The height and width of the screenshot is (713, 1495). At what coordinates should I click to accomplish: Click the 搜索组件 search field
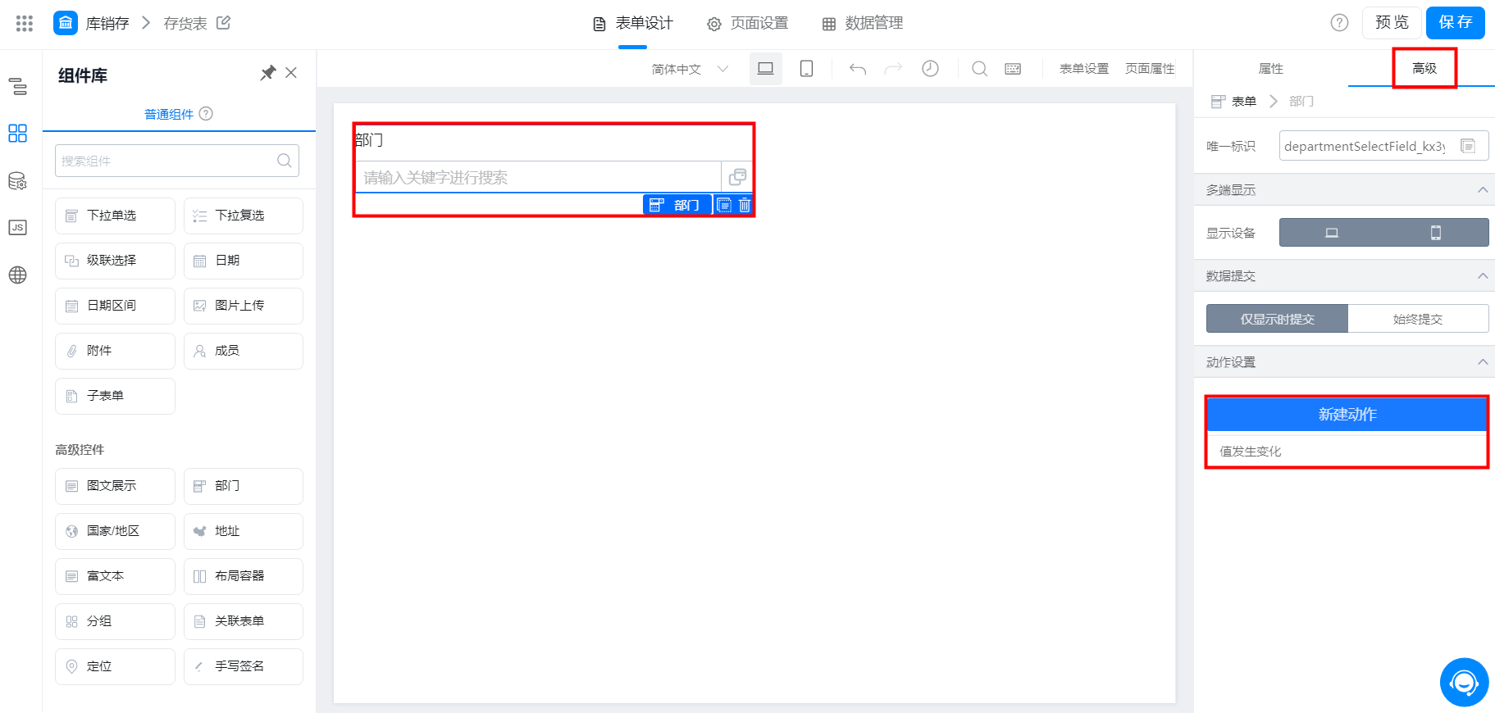177,161
